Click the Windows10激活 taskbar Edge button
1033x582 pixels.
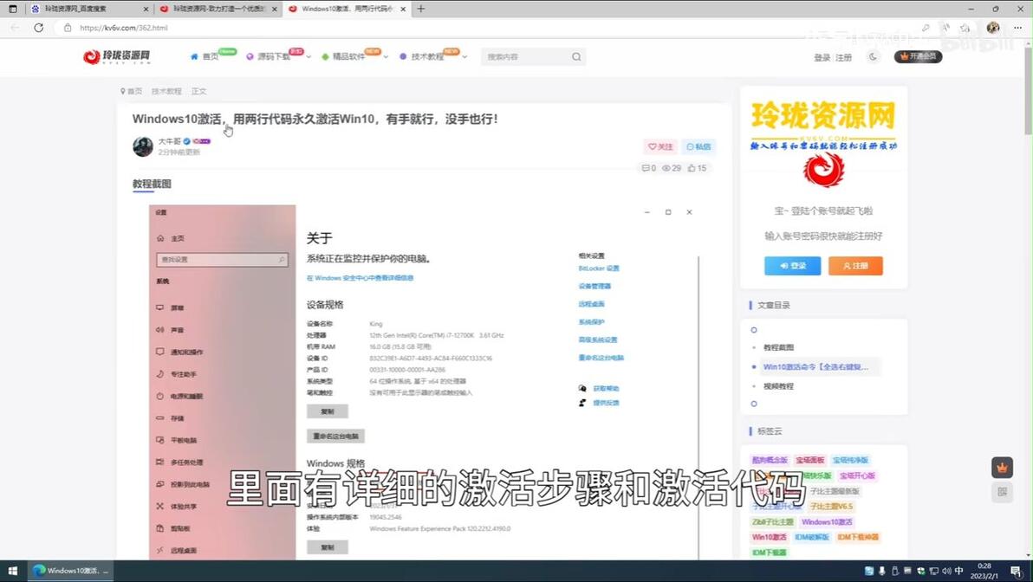[70, 571]
